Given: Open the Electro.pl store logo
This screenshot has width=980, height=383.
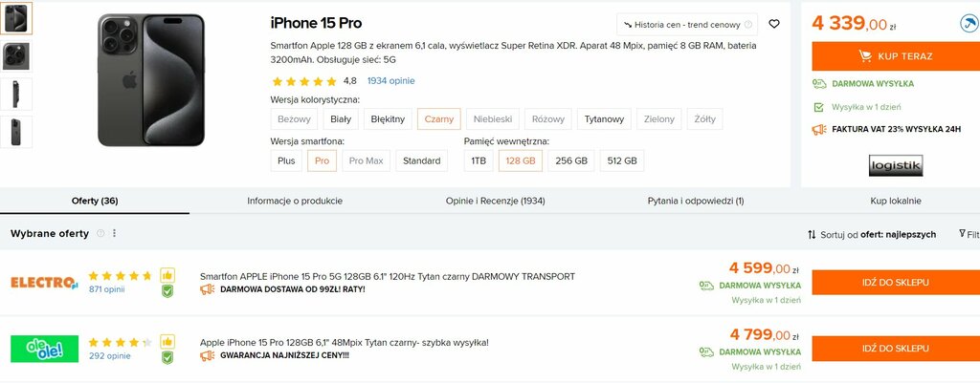Looking at the screenshot, I should pos(44,282).
